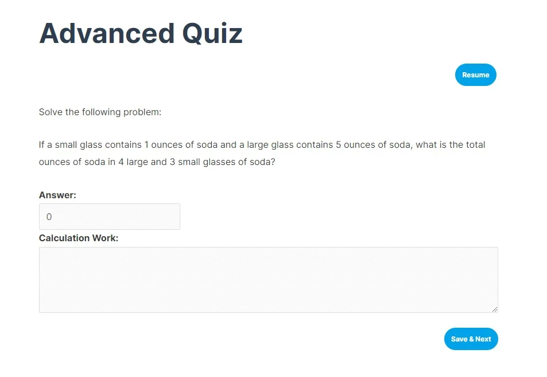Click the 'Calculation Work:' label
This screenshot has height=377, width=547.
(x=79, y=238)
